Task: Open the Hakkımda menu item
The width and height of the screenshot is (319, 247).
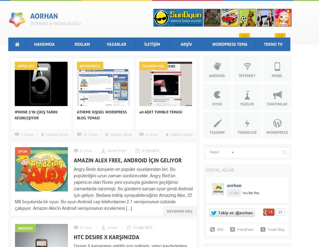Action: (x=44, y=44)
